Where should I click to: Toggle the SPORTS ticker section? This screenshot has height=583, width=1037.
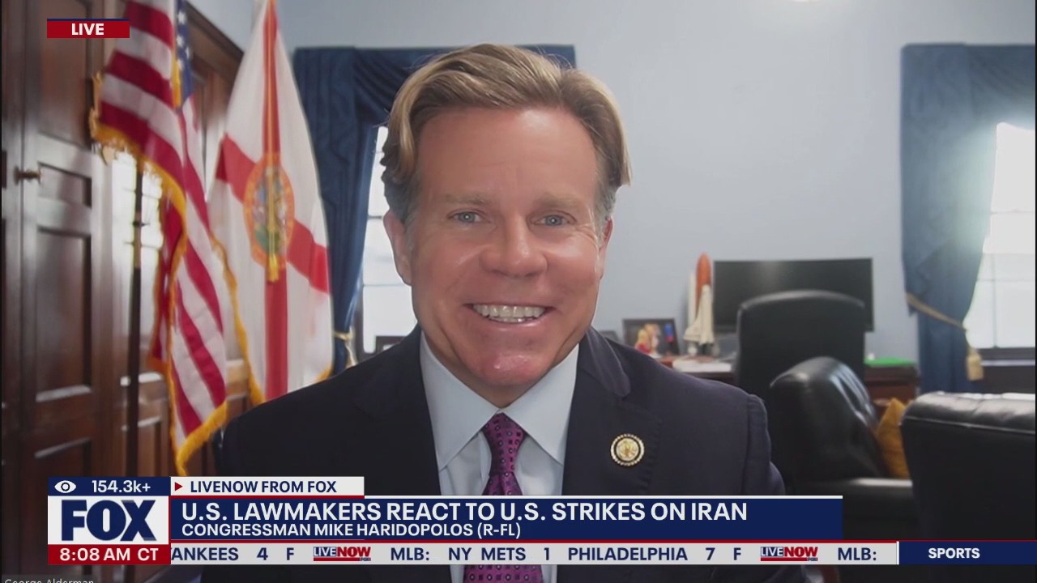click(954, 554)
